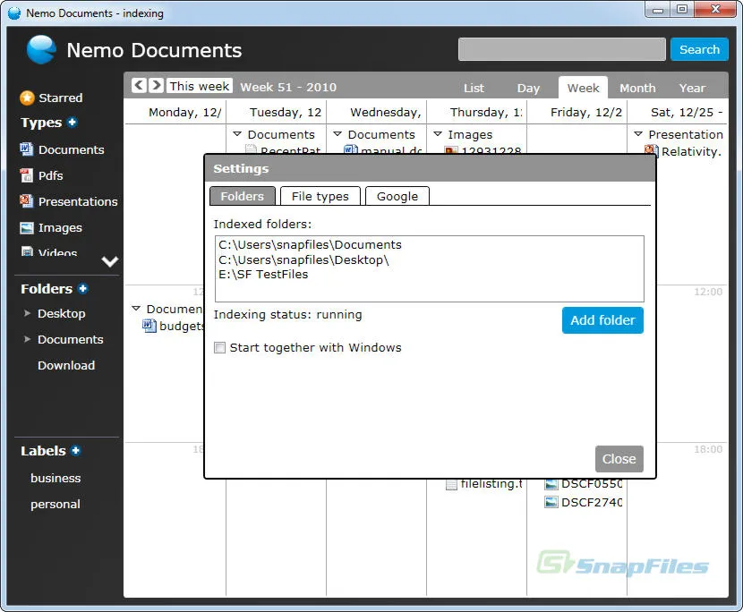Expand the Documents folder tree
This screenshot has width=743, height=612.
(x=27, y=339)
